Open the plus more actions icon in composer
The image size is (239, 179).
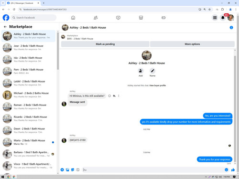(x=62, y=170)
